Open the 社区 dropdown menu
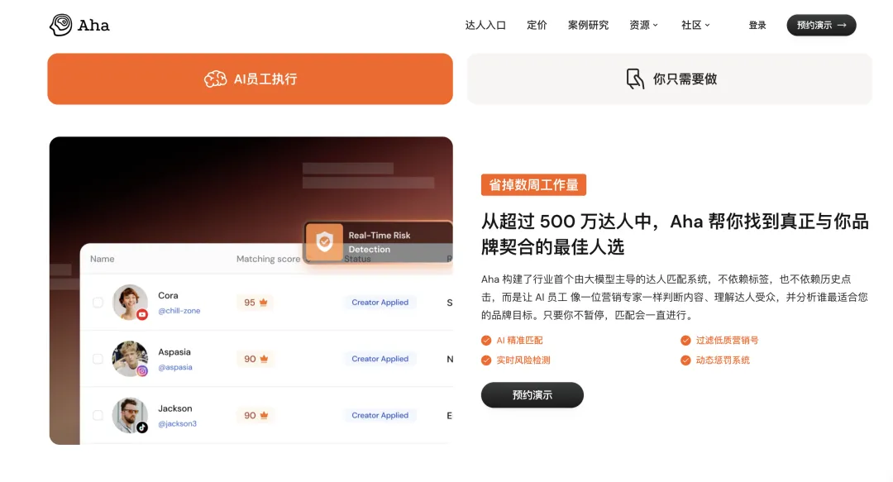 [x=695, y=25]
